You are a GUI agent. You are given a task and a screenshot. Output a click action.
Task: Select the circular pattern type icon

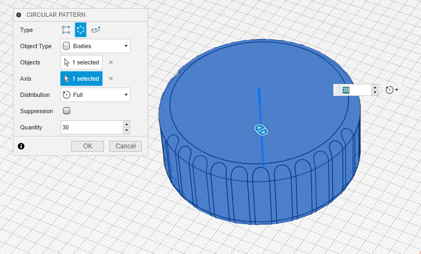[81, 30]
